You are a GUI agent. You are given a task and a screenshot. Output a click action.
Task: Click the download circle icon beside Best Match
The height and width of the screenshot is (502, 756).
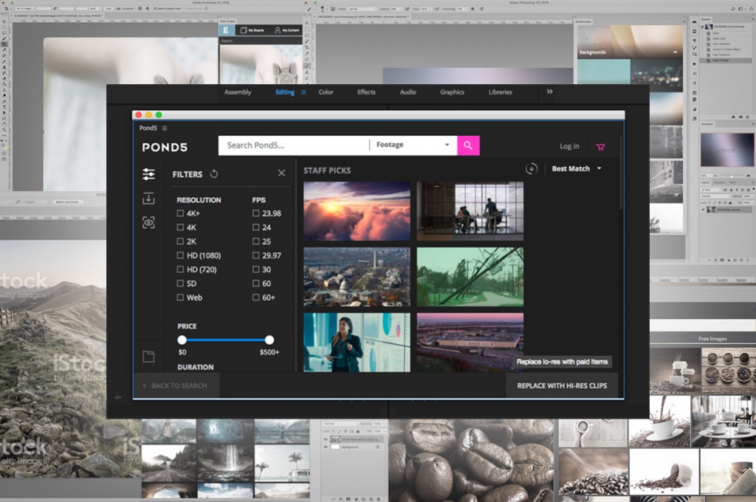coord(532,169)
